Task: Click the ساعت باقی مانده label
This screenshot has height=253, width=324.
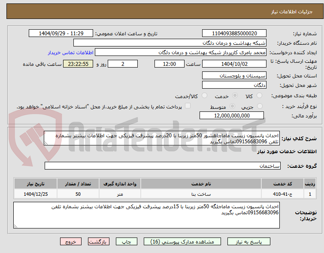Action: (x=42, y=64)
